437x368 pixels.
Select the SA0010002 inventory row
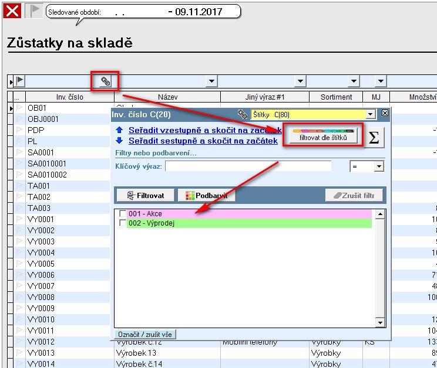68,175
